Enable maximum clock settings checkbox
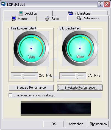Screen dimensions: 111x130 [10, 95]
